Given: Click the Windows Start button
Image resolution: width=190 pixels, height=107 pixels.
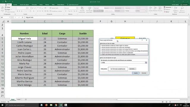Looking at the screenshot, I should coord(2,105).
